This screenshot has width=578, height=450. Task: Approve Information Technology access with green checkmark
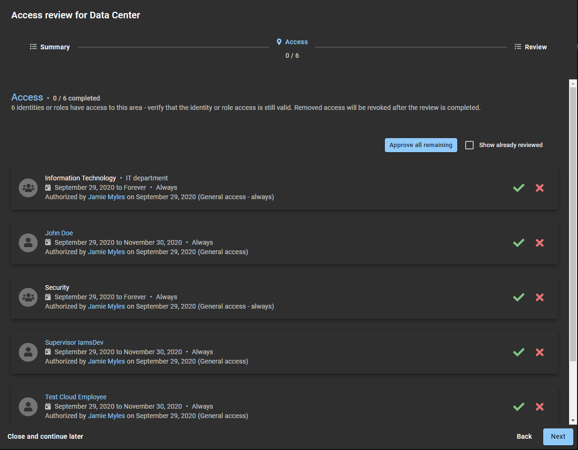pyautogui.click(x=518, y=188)
